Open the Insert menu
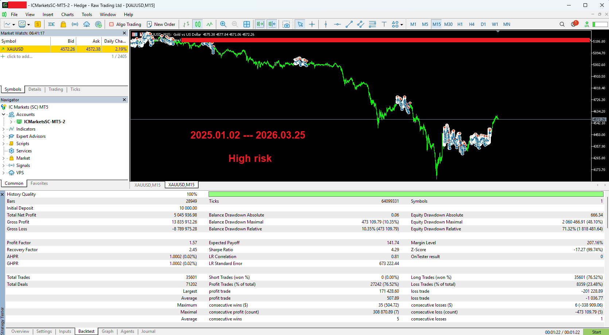This screenshot has width=609, height=335. point(48,15)
